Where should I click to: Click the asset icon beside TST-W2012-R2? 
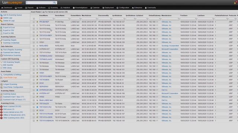[37, 107]
